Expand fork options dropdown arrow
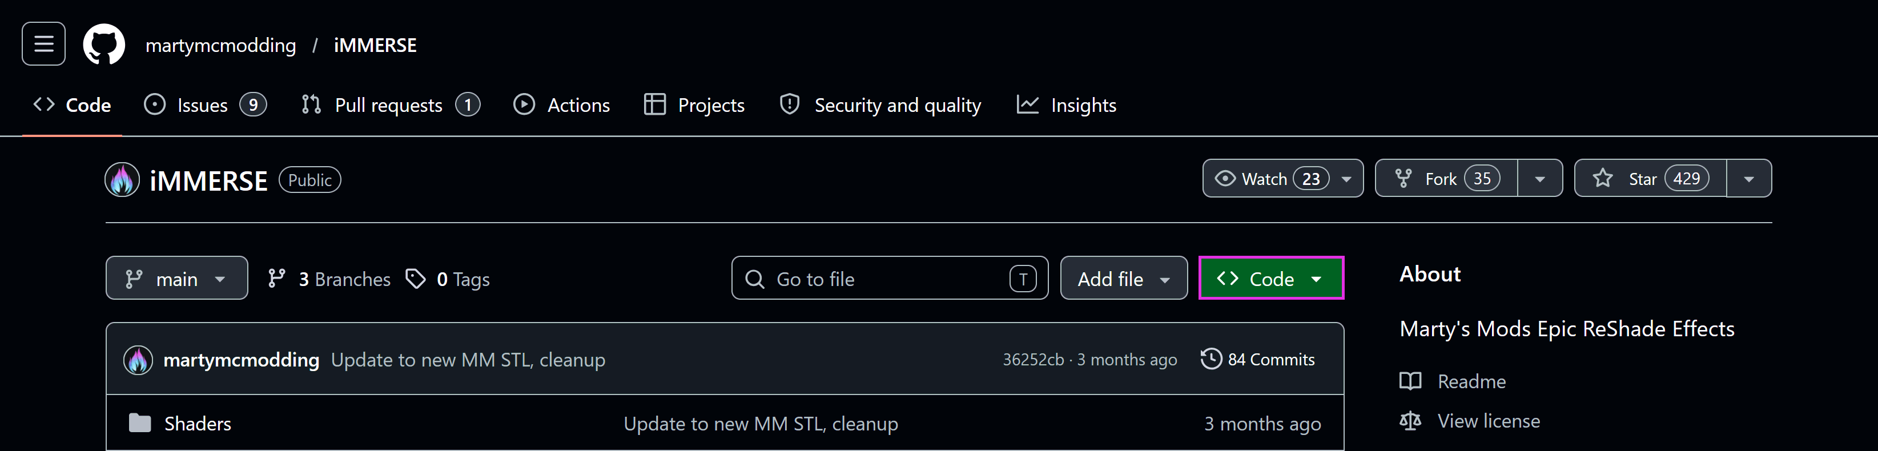1878x451 pixels. [1540, 179]
